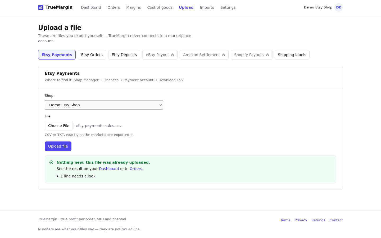Click the 'not tax advice' footer disclaimer
The image size is (381, 238).
(89, 229)
